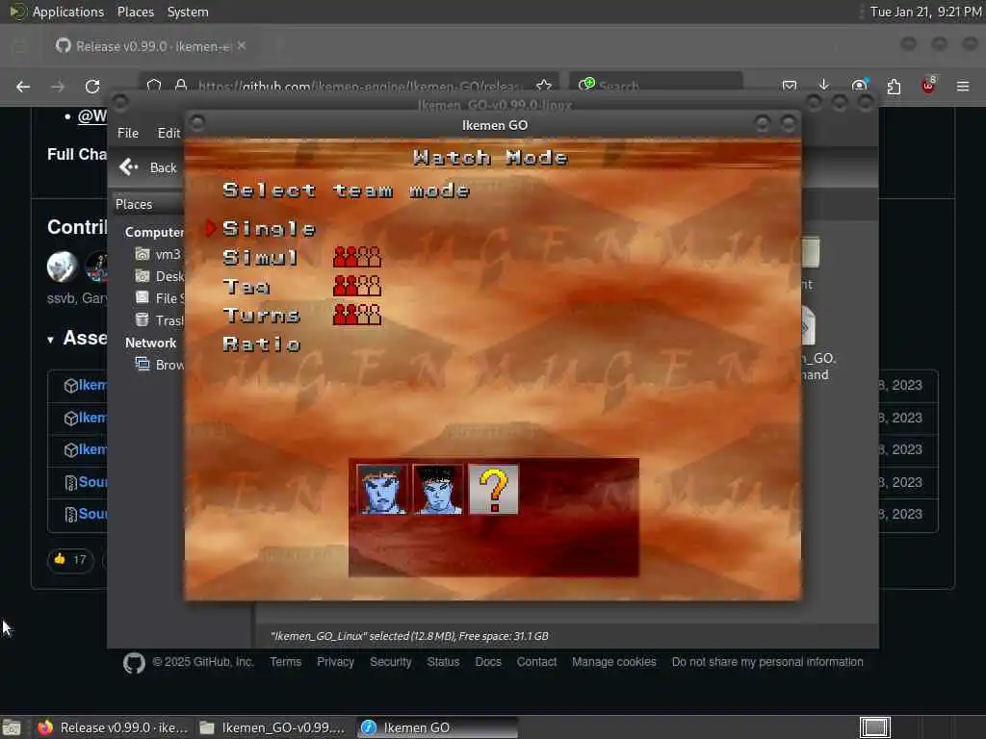Open the Privacy footer link

coord(335,662)
